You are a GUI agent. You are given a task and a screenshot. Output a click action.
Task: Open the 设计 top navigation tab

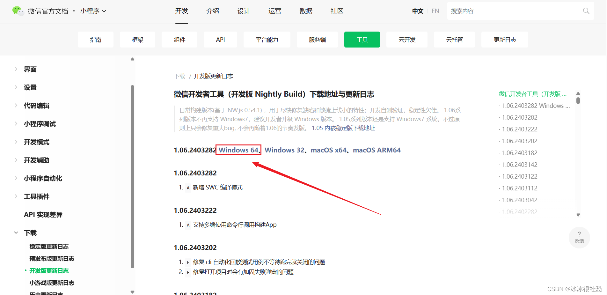click(244, 11)
